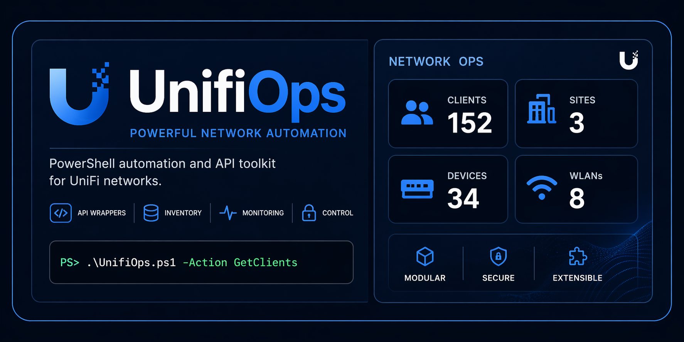Click the WLANs count 8
The image size is (684, 342).
[x=577, y=199]
